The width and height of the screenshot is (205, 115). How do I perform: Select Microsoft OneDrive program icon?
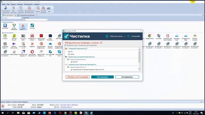pos(50,45)
